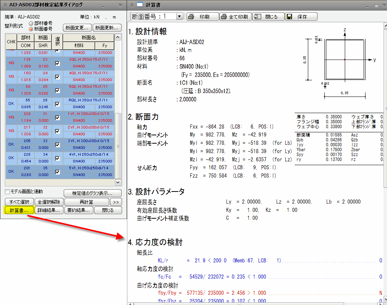The width and height of the screenshot is (387, 305).
Task: Click member number 205 cell
Action: (26, 141)
